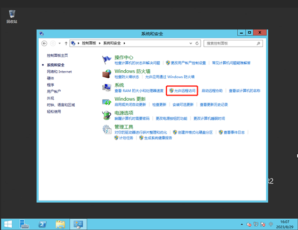298x230 pixels.
Task: Select the Control Panel taskbar button
Action: (78, 224)
